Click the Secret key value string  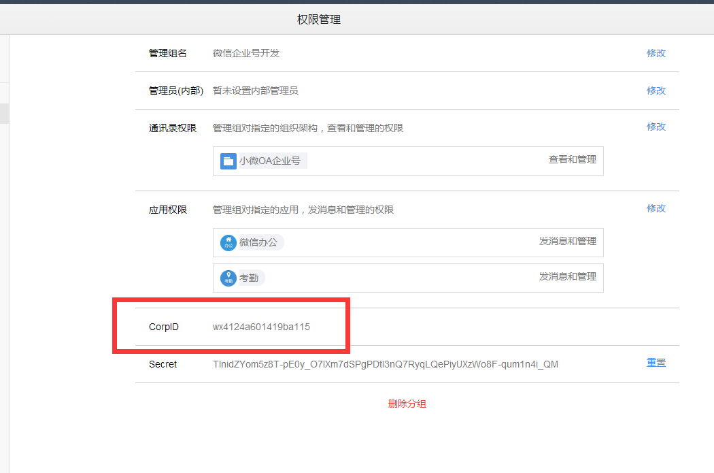click(x=386, y=364)
